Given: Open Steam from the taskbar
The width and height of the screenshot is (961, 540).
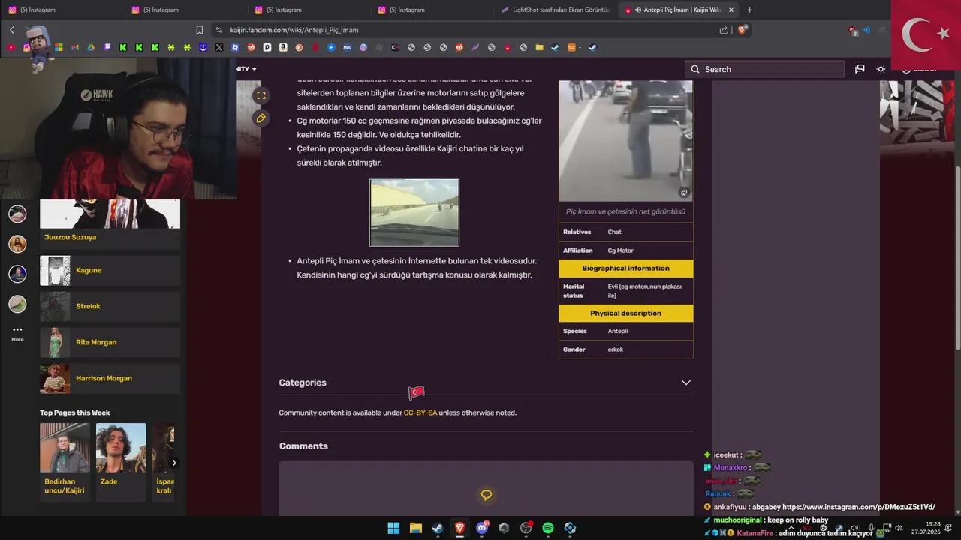Looking at the screenshot, I should pyautogui.click(x=437, y=528).
